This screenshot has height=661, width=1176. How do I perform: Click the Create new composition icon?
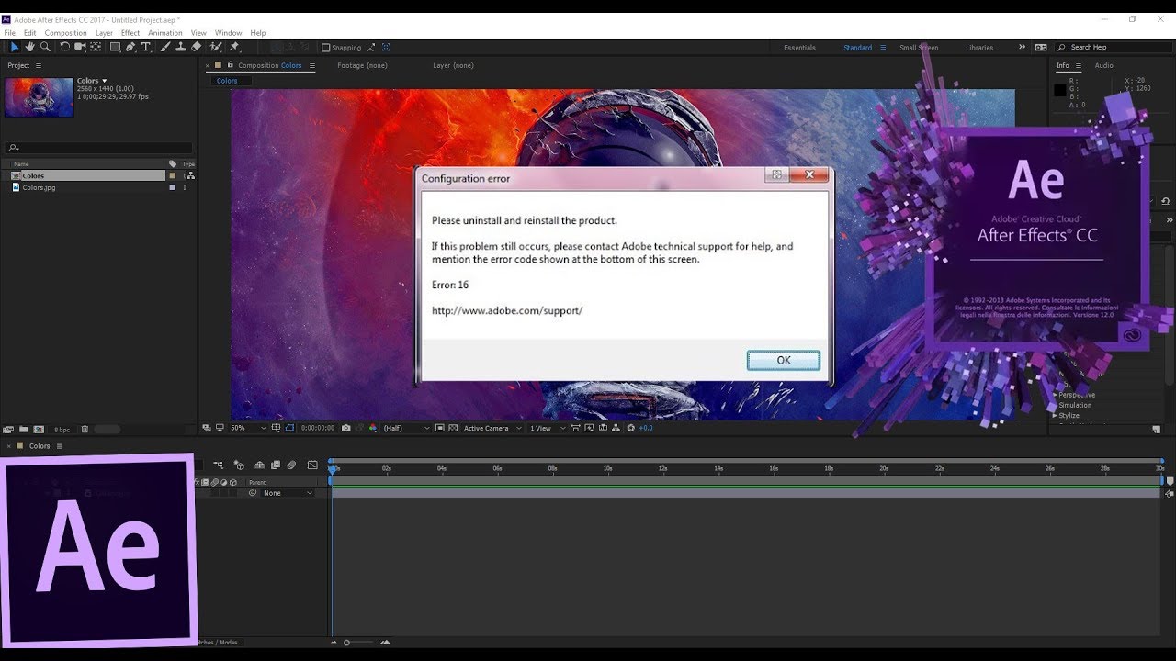point(39,429)
